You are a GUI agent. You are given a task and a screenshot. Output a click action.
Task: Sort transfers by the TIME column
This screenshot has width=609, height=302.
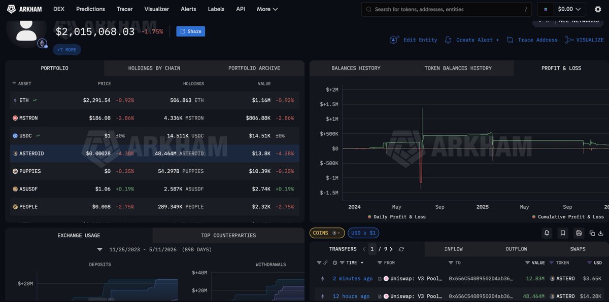351,263
